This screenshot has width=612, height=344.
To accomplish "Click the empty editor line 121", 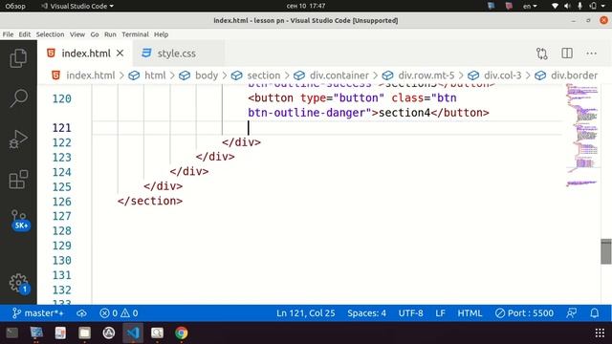I will coord(327,127).
